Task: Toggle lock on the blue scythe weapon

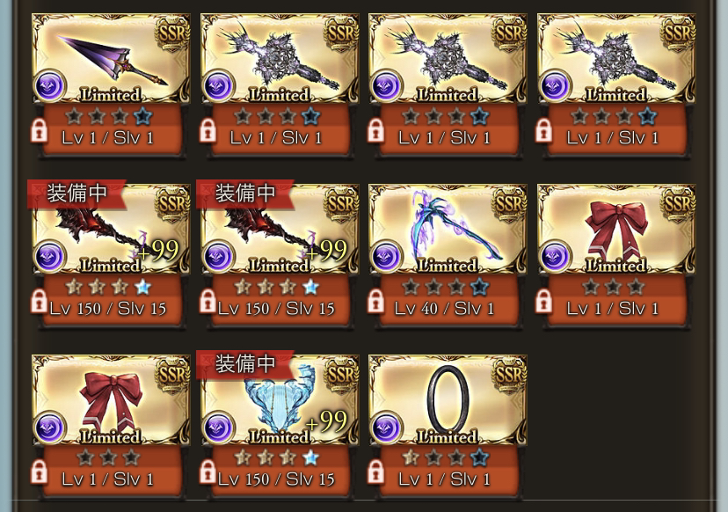Action: pyautogui.click(x=376, y=302)
